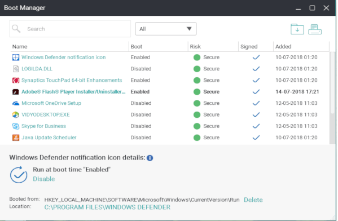This screenshot has height=221, width=338.
Task: Click green risk dot for Microsoft OneDrive Setup
Action: pyautogui.click(x=197, y=103)
